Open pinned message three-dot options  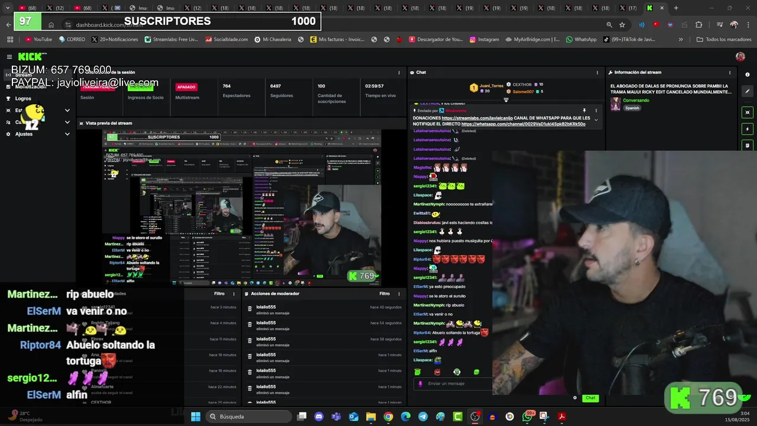point(596,111)
